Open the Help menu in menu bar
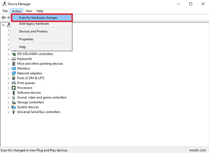This screenshot has width=209, height=153. tap(40, 11)
